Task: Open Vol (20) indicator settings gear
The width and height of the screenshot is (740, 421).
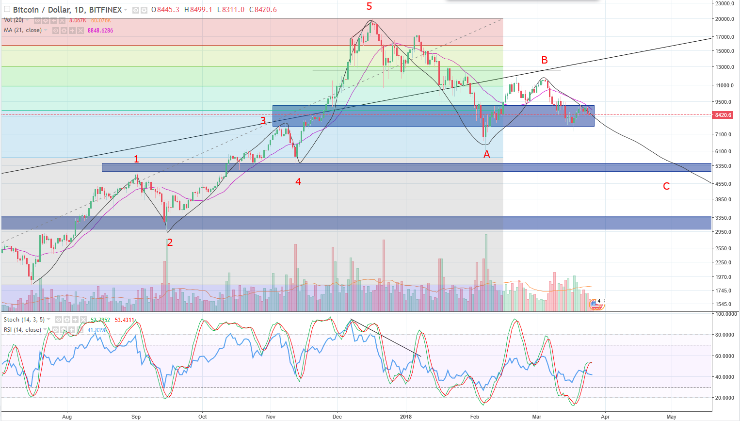Action: pyautogui.click(x=46, y=20)
